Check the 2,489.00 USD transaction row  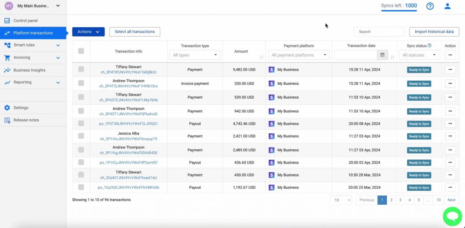coord(81,150)
